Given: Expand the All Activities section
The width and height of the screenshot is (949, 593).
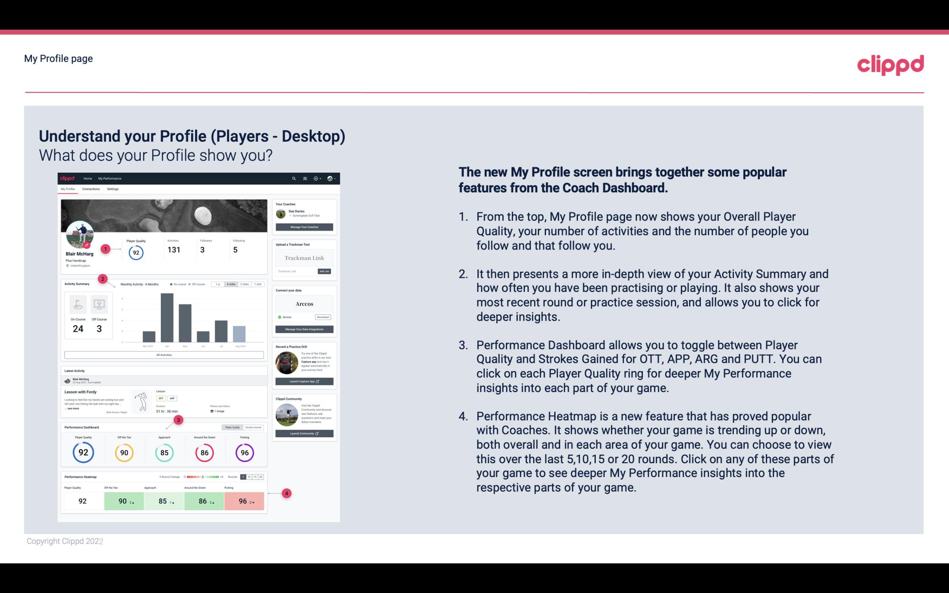Looking at the screenshot, I should (163, 355).
